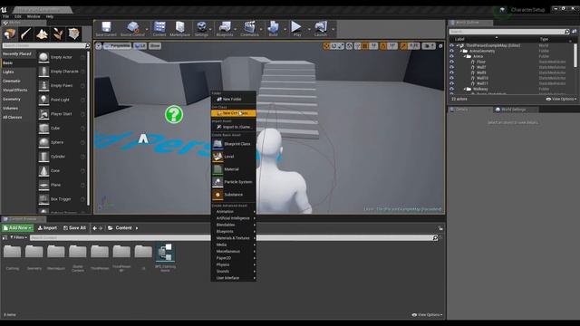Click the Launch toolbar icon
The image size is (580, 326).
(x=321, y=28)
